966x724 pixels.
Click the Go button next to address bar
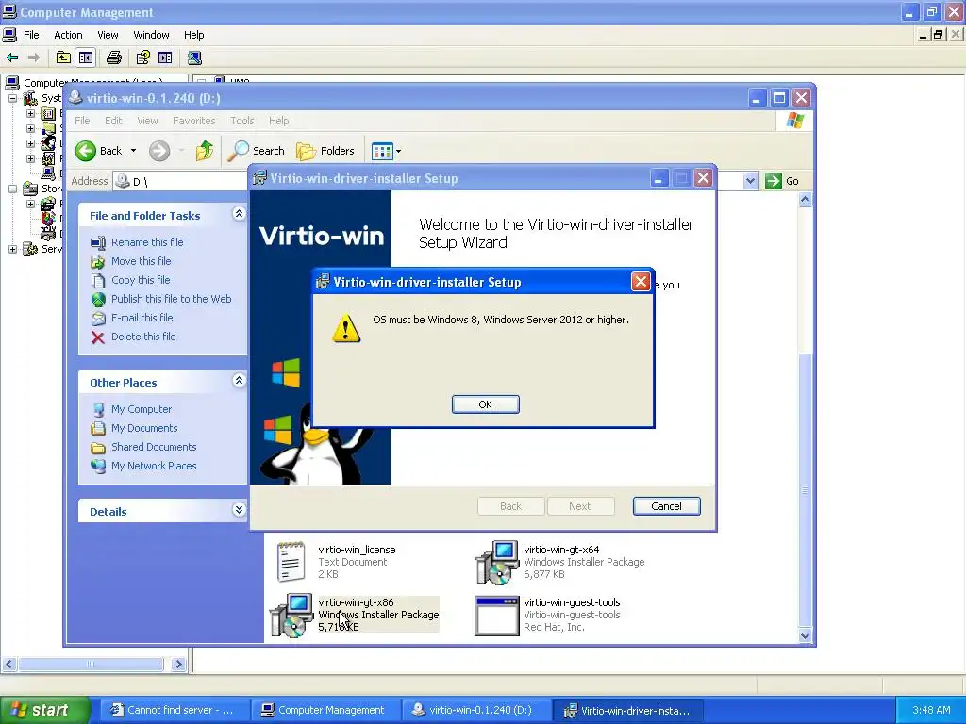click(x=782, y=181)
